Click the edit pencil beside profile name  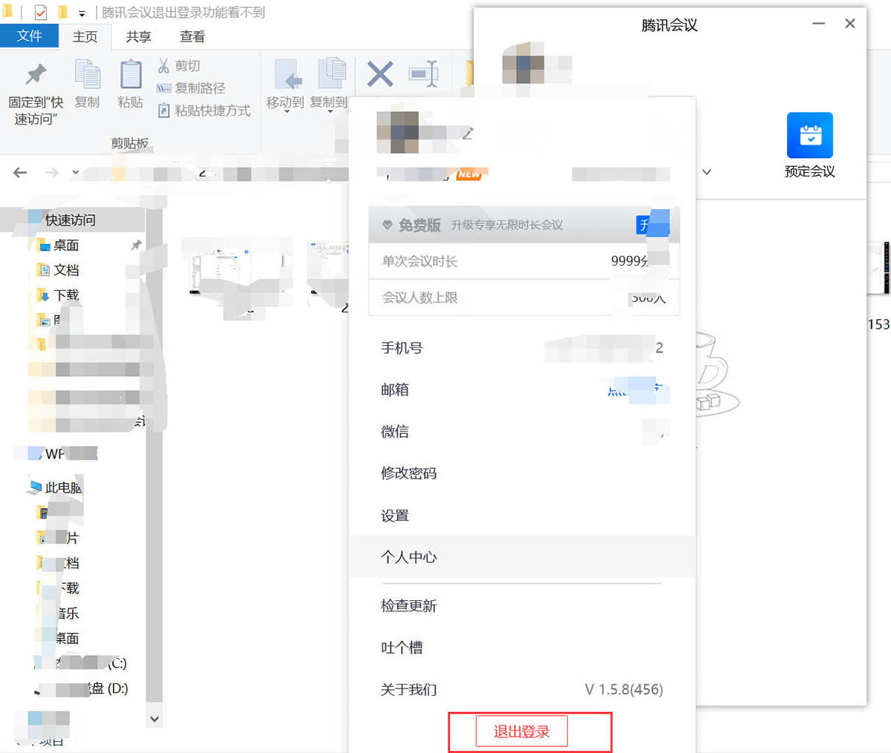click(468, 134)
